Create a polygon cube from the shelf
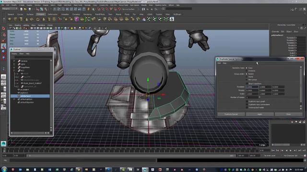The height and width of the screenshot is (172, 307). (x=15, y=19)
